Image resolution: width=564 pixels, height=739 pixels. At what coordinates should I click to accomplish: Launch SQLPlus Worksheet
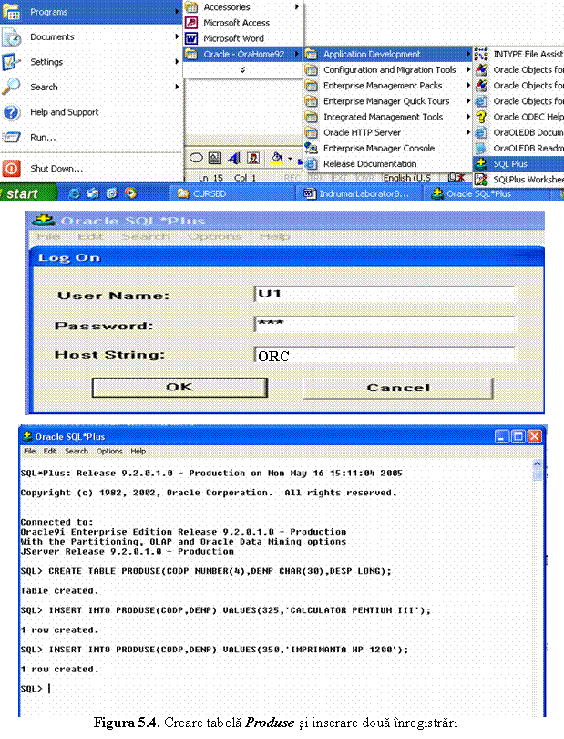(x=518, y=179)
